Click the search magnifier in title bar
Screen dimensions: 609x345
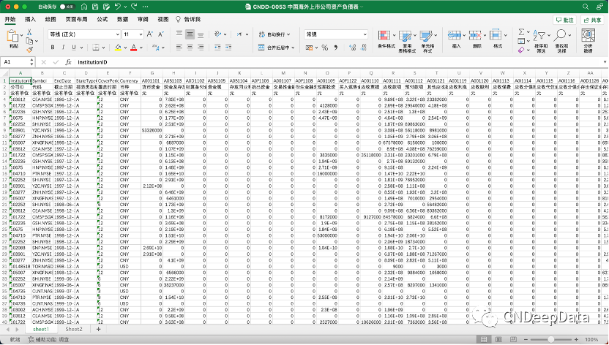click(x=586, y=7)
